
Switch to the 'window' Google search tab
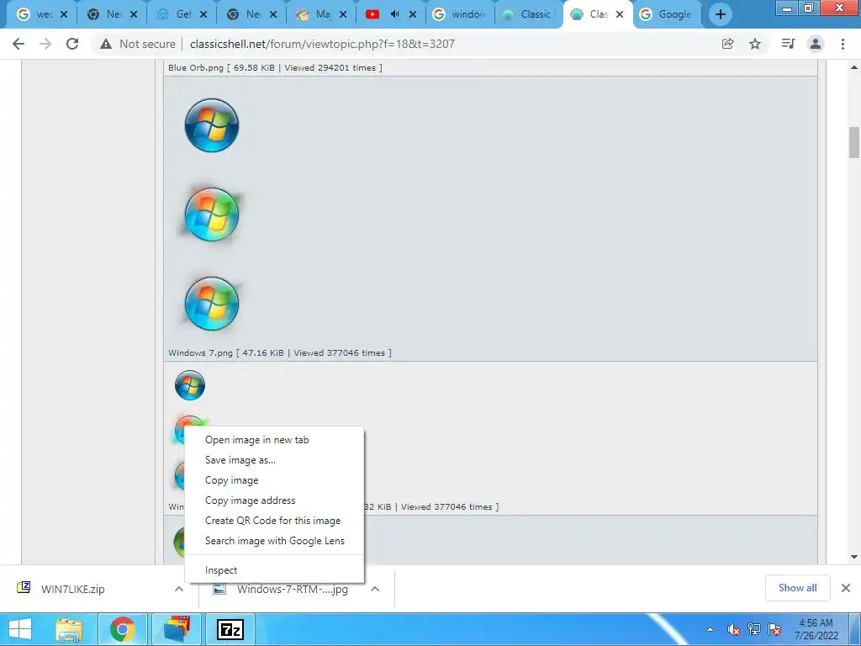(460, 14)
